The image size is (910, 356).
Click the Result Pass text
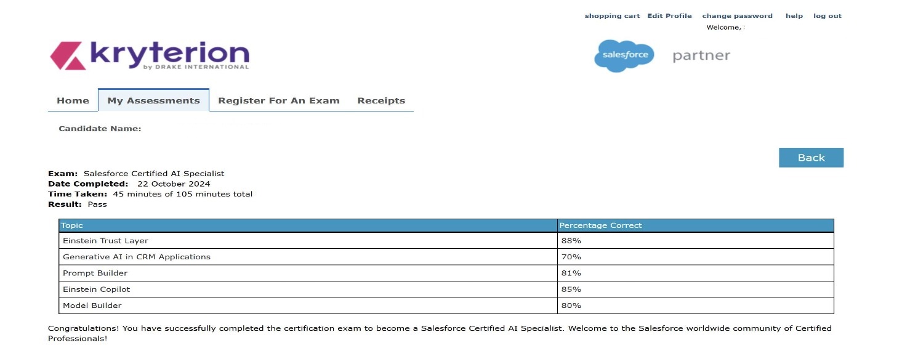pos(78,204)
